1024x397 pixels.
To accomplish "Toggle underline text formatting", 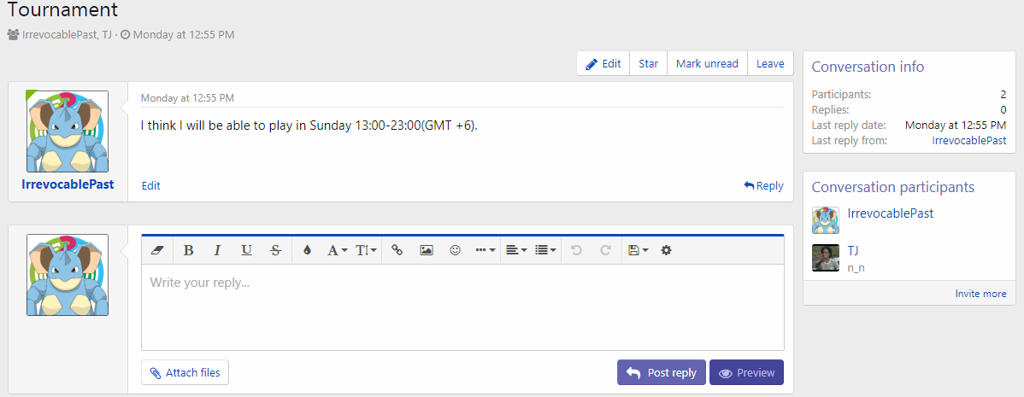I will [x=246, y=250].
